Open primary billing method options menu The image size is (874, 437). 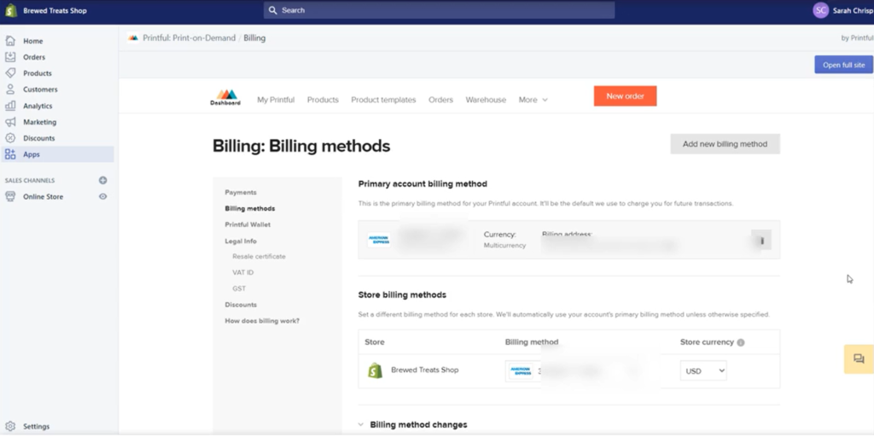[761, 240]
